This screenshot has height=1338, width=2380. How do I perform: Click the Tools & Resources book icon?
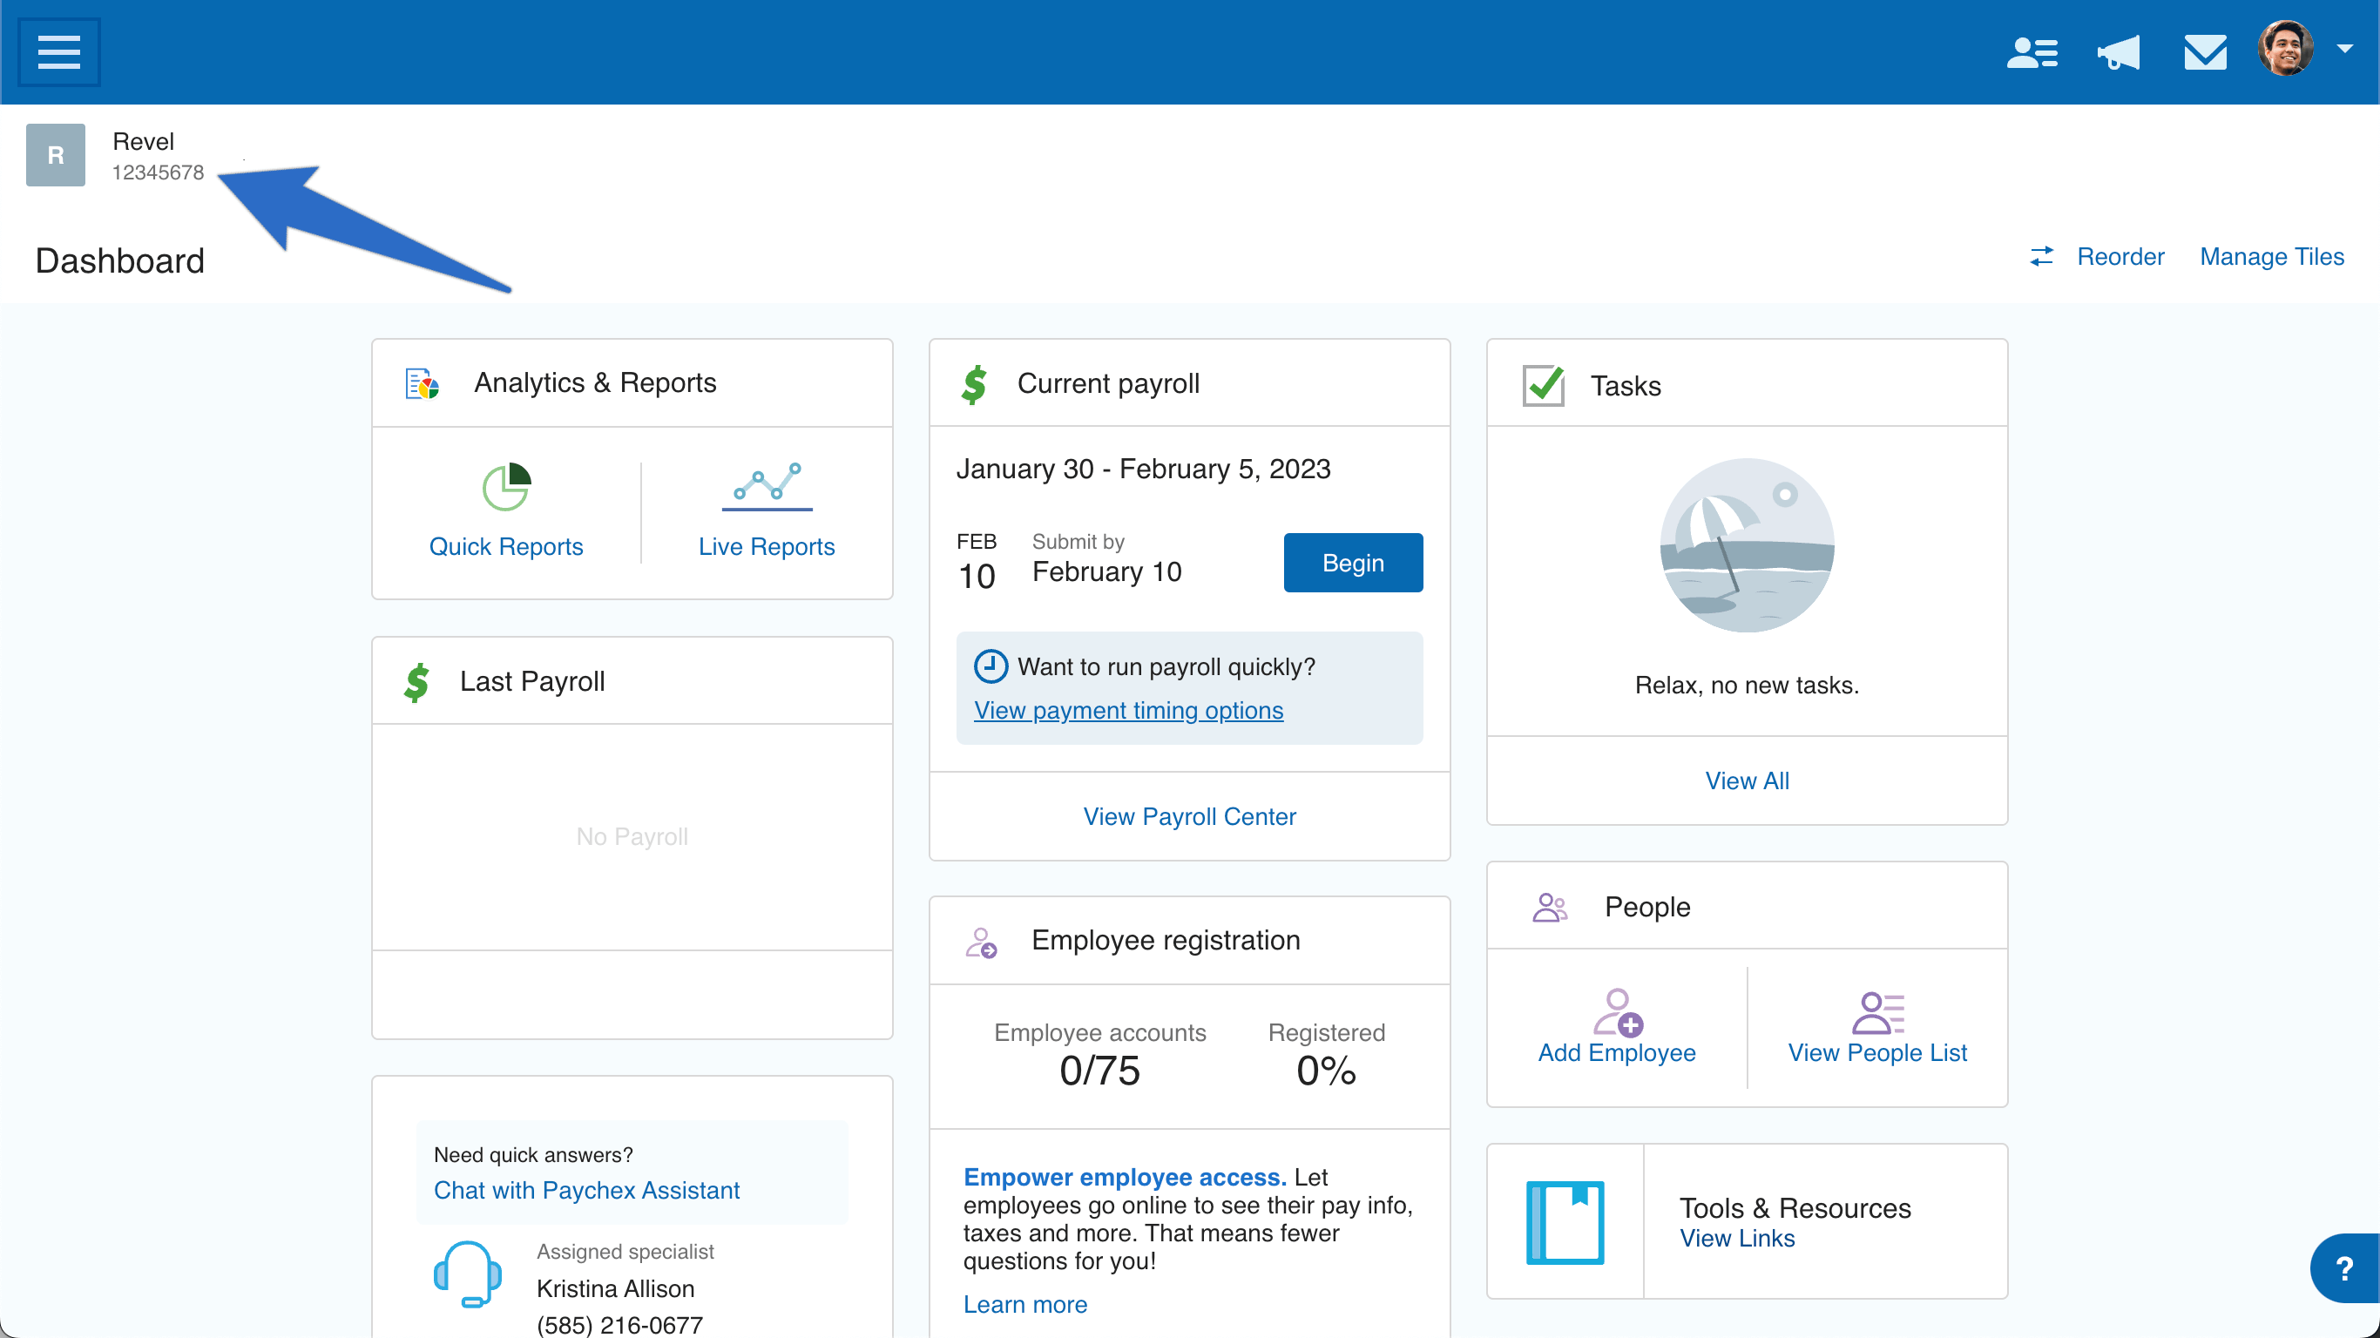pos(1565,1221)
